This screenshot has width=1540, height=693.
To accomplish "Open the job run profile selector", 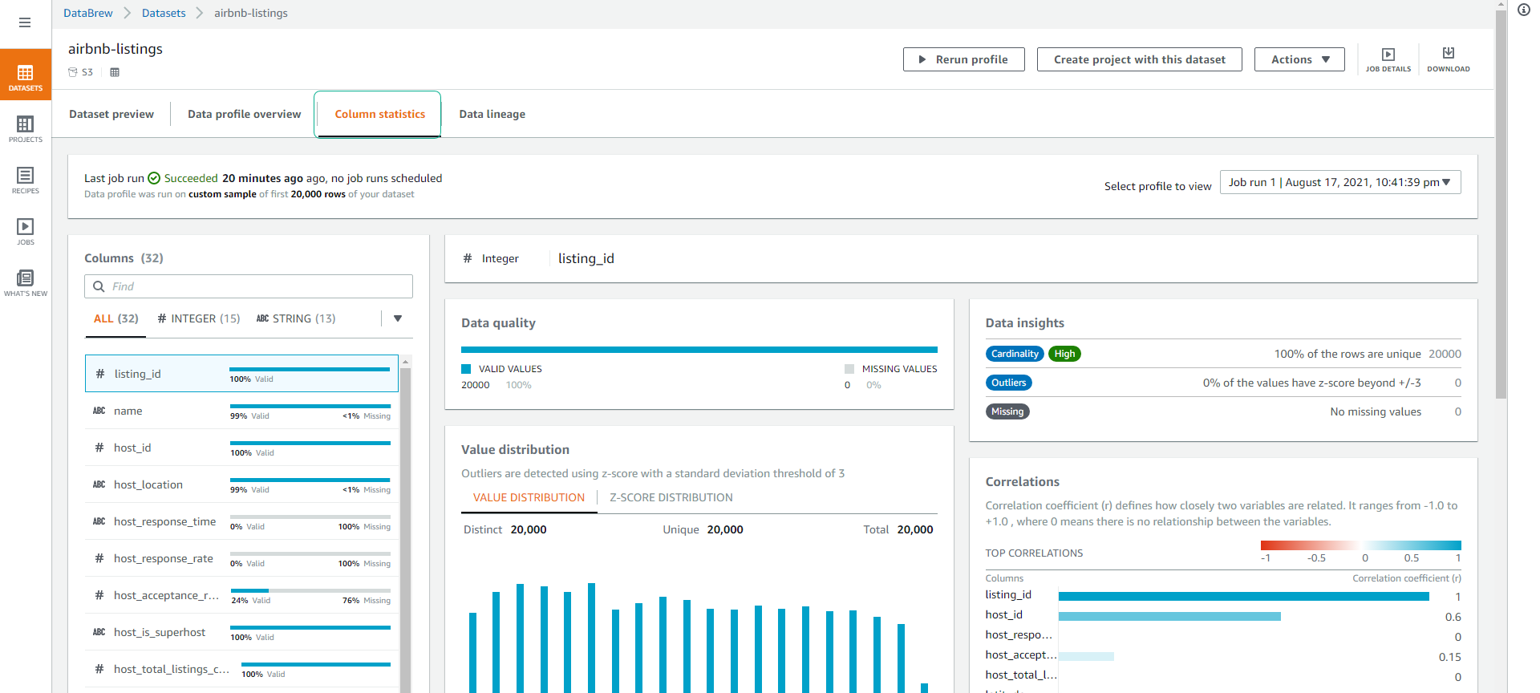I will [1340, 182].
